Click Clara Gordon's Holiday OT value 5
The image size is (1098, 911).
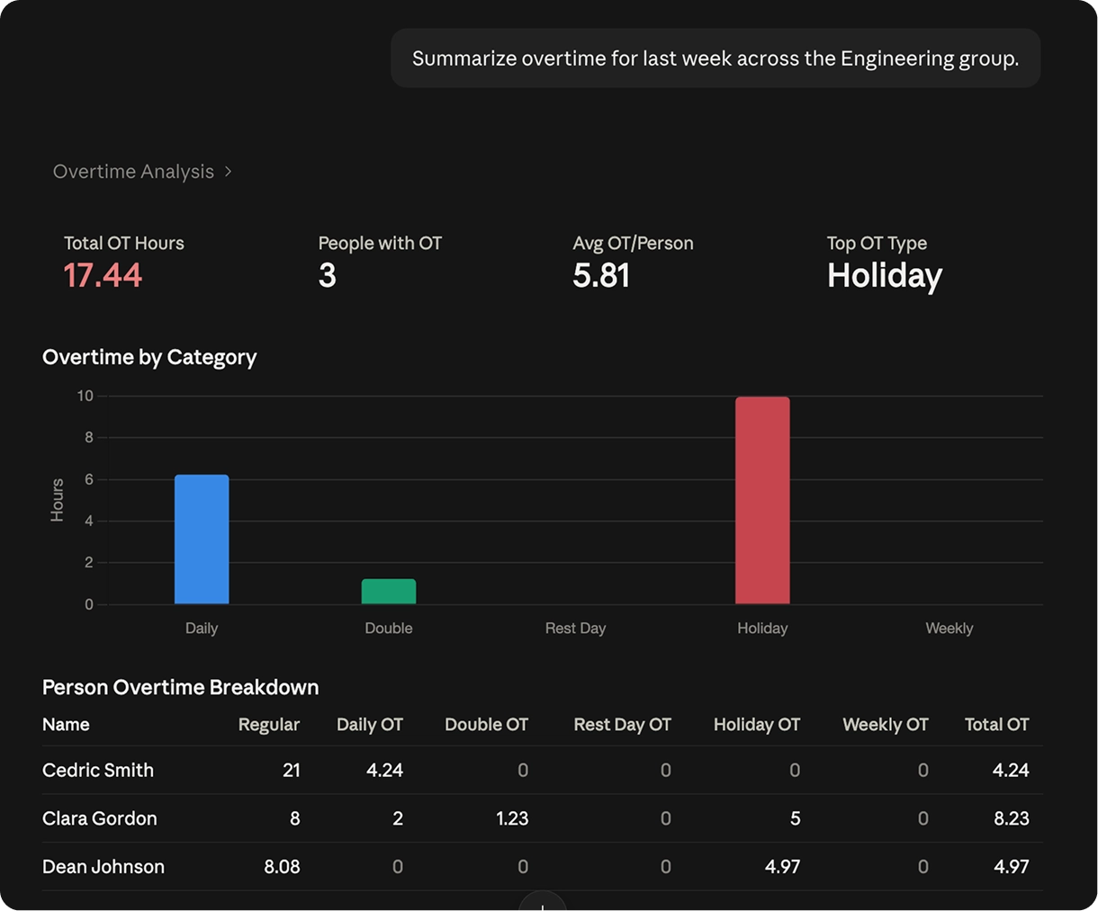[x=795, y=819]
